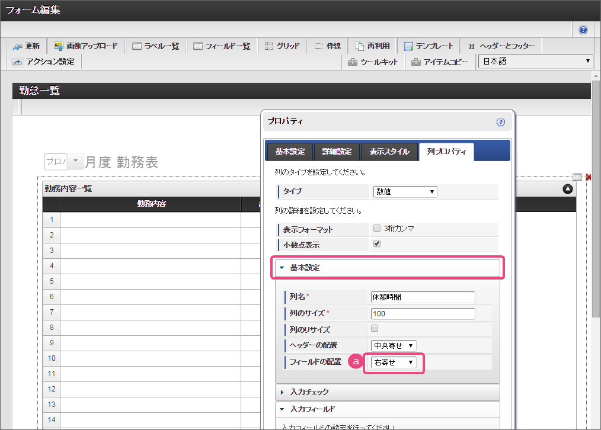Open the ラベル一覧 label list

tap(156, 46)
